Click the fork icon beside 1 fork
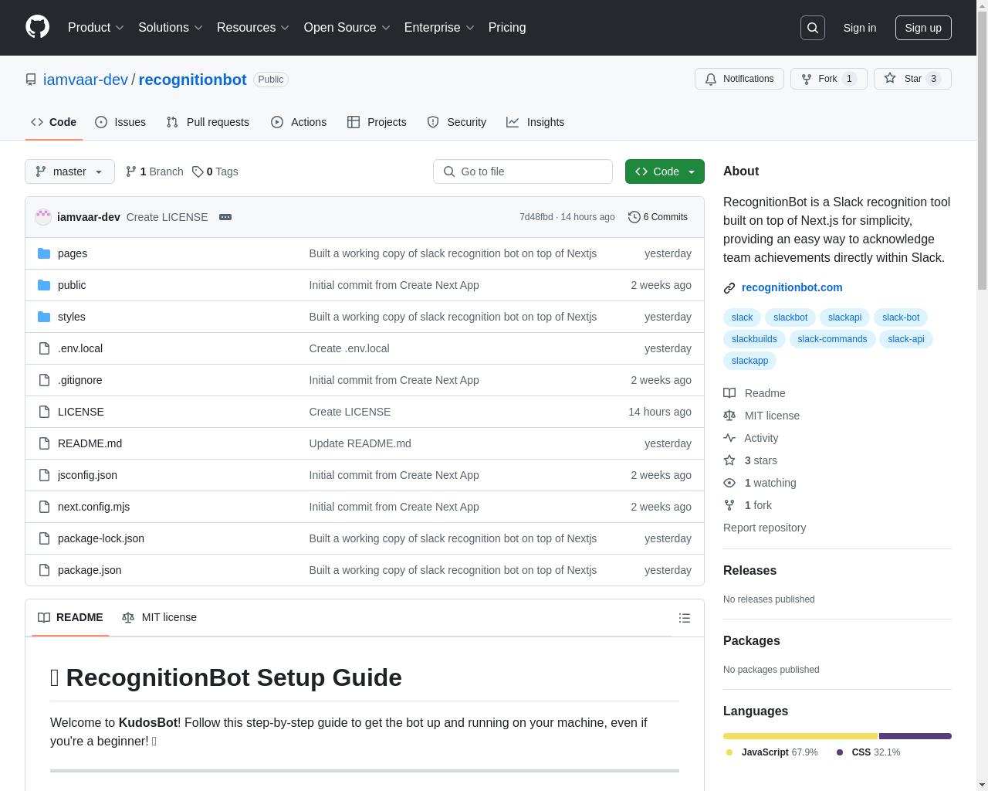This screenshot has width=988, height=791. [729, 505]
